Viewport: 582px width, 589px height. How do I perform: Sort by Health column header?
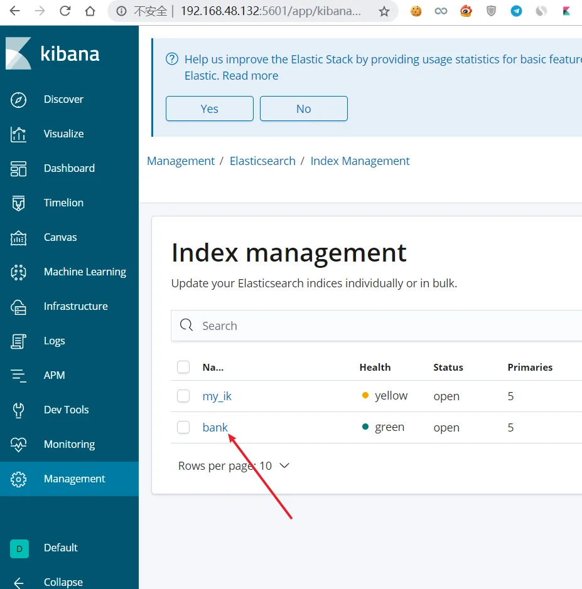pos(375,368)
